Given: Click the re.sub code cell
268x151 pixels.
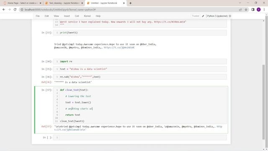Looking at the screenshot, I should [140, 77].
